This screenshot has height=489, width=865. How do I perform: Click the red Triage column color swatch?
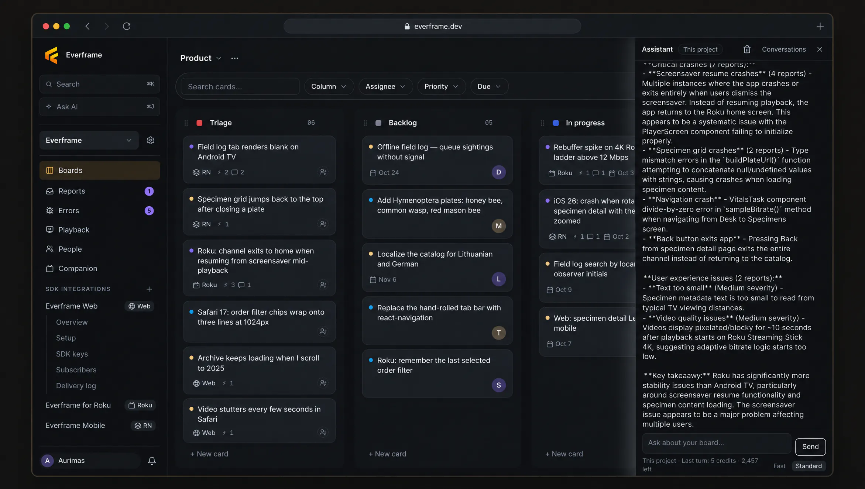point(199,123)
